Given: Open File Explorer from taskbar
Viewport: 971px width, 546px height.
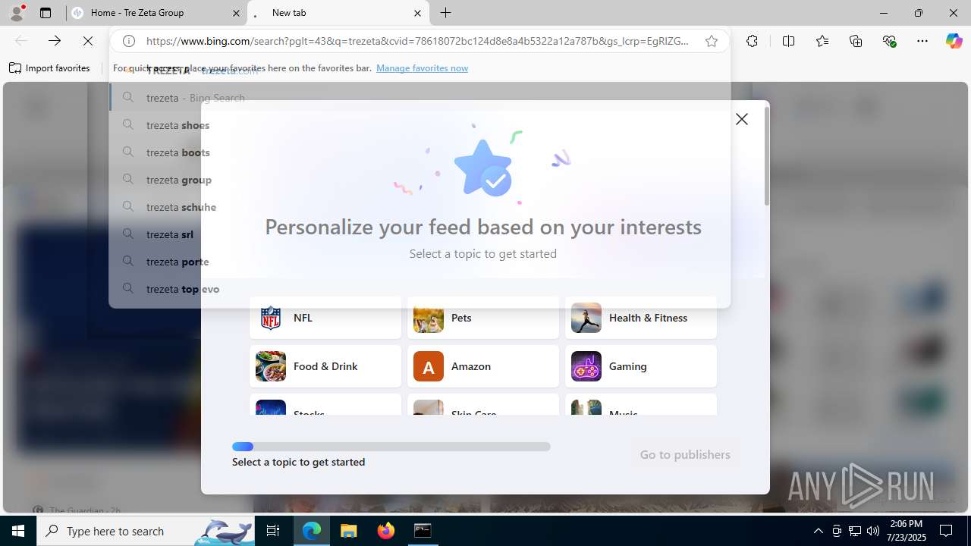Looking at the screenshot, I should [x=349, y=531].
